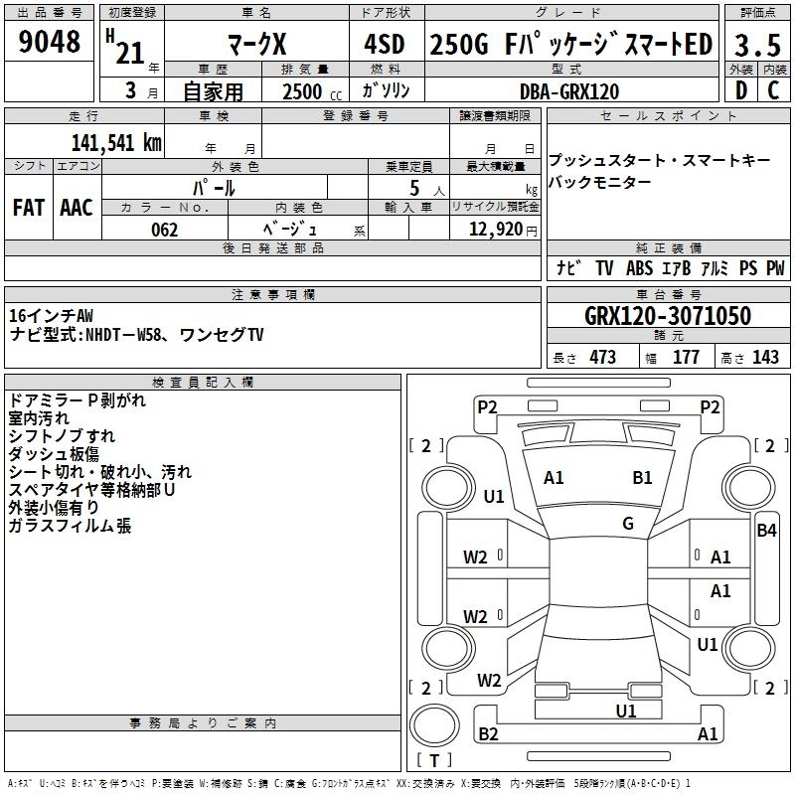Click the door type 4SD value

tap(385, 44)
